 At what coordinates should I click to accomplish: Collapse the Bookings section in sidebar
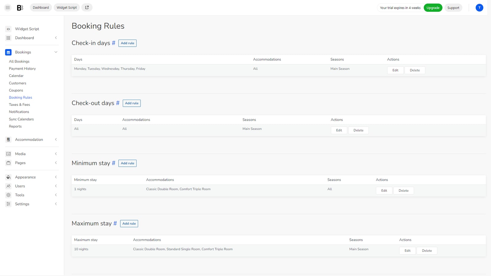[x=56, y=52]
